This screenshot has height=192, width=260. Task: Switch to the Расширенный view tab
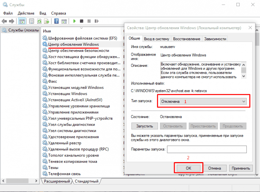click(57, 181)
